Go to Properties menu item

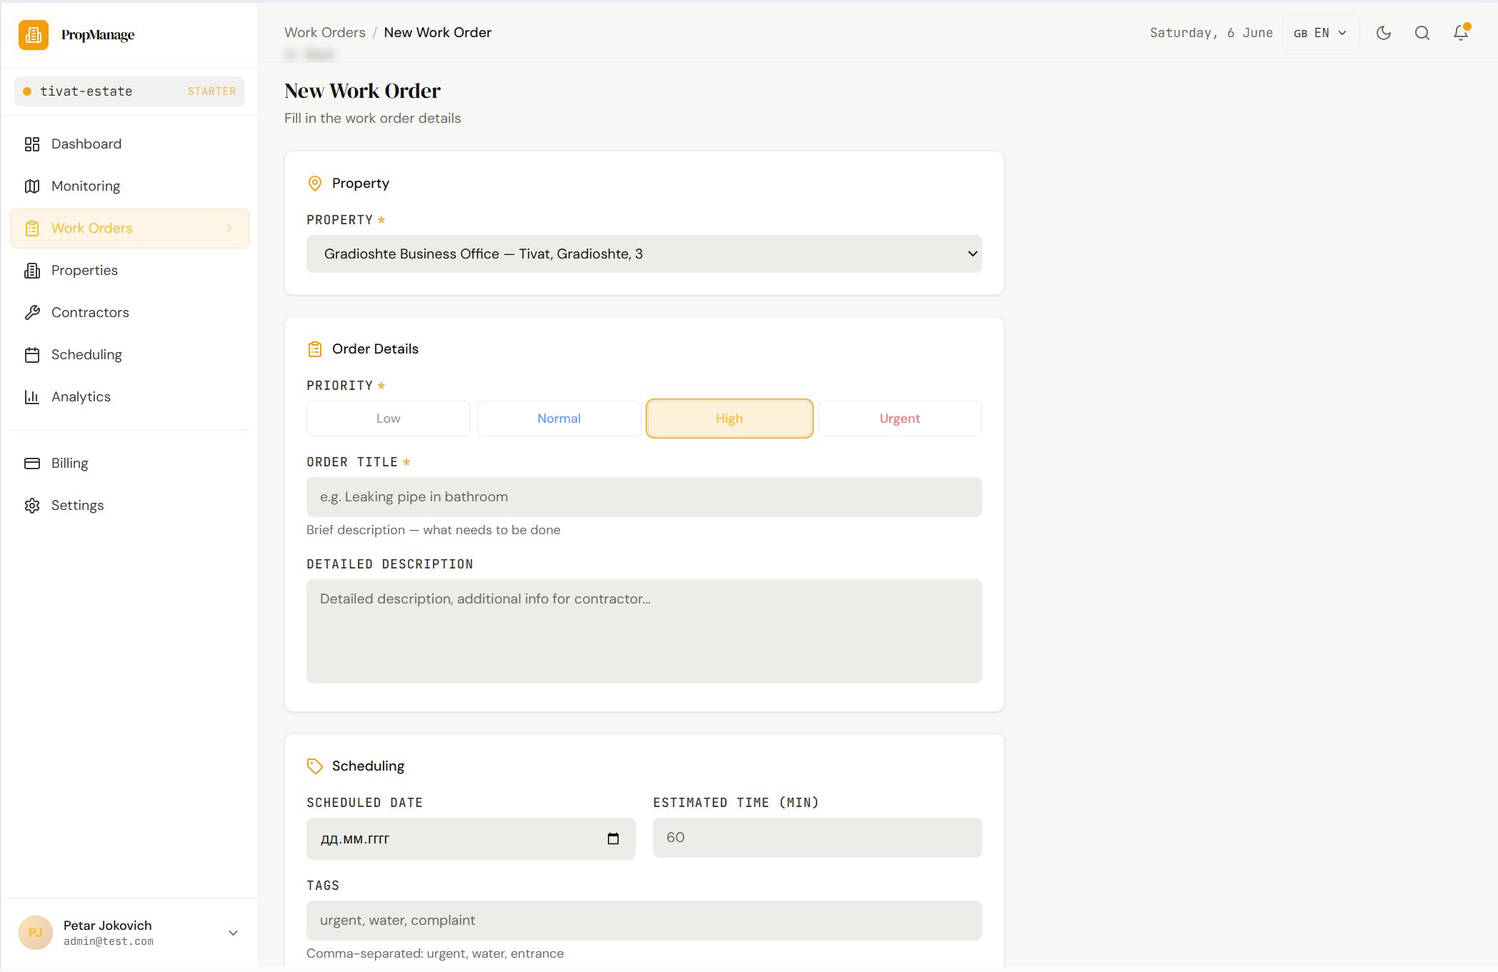coord(129,271)
